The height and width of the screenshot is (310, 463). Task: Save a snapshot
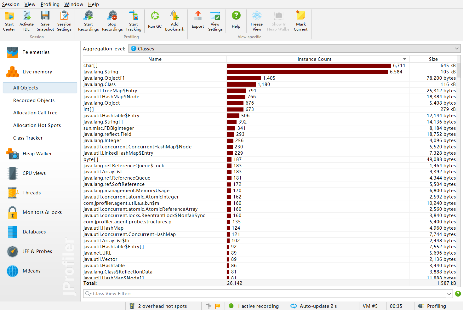pyautogui.click(x=45, y=21)
